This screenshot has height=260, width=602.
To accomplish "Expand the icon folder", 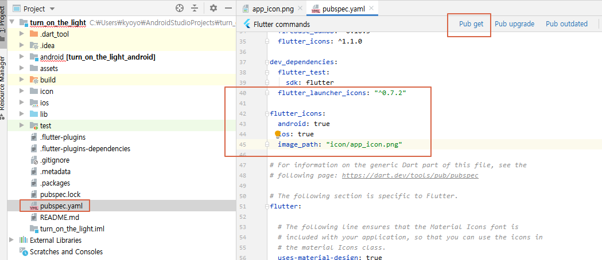I will coord(22,92).
